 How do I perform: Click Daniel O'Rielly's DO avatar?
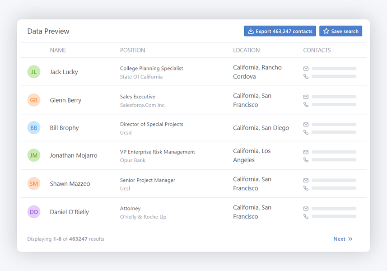(34, 211)
